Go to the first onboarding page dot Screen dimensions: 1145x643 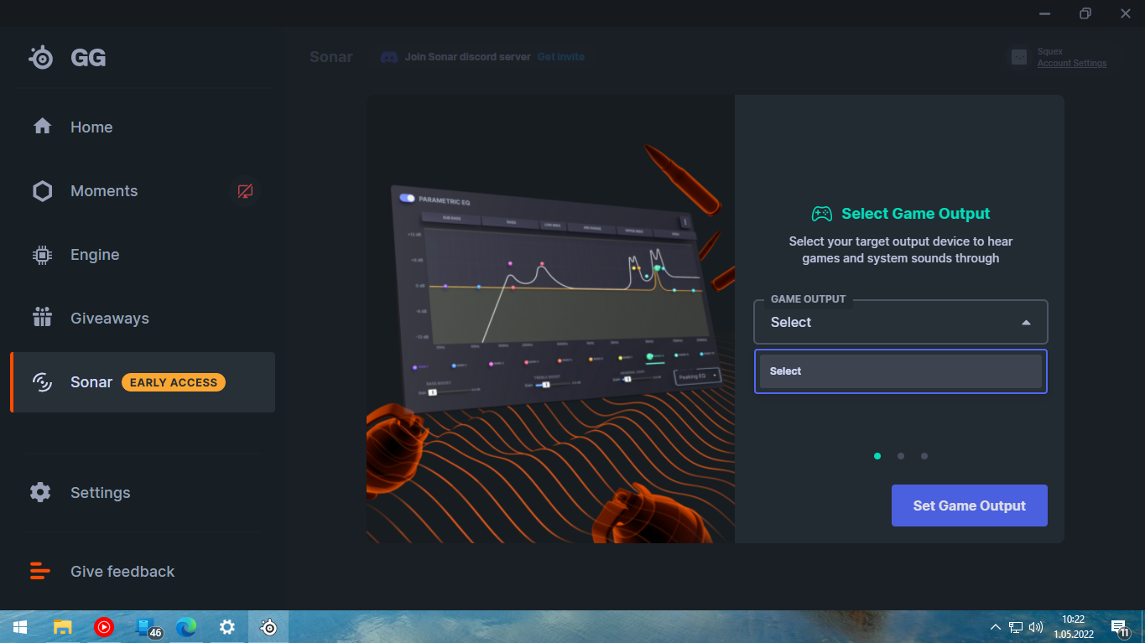[877, 456]
